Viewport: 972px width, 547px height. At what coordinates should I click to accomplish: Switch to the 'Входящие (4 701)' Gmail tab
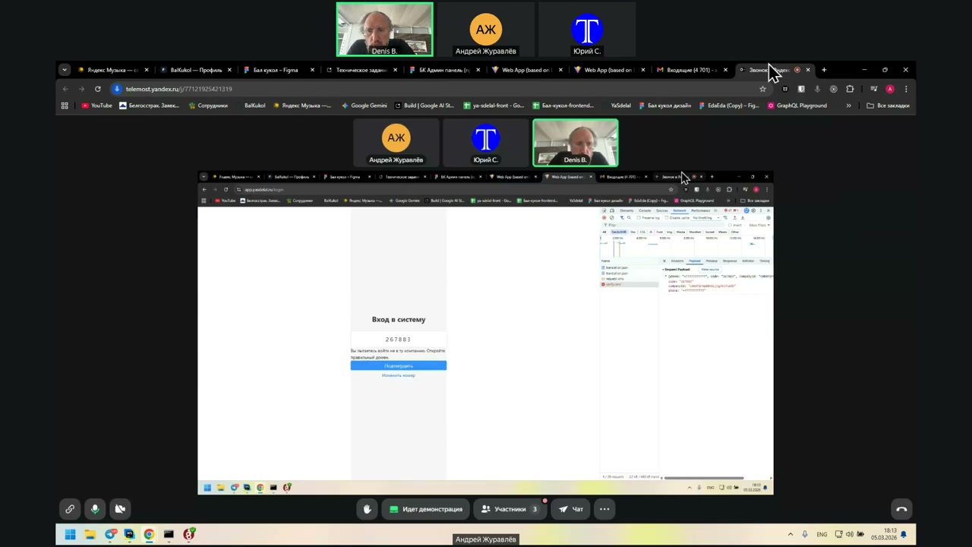coord(687,70)
